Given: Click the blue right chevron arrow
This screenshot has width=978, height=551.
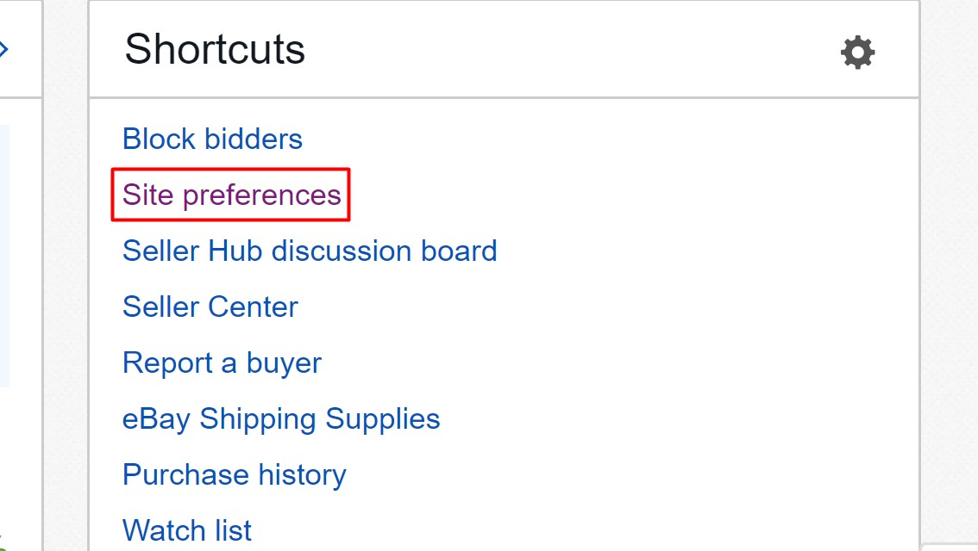Looking at the screenshot, I should [4, 49].
